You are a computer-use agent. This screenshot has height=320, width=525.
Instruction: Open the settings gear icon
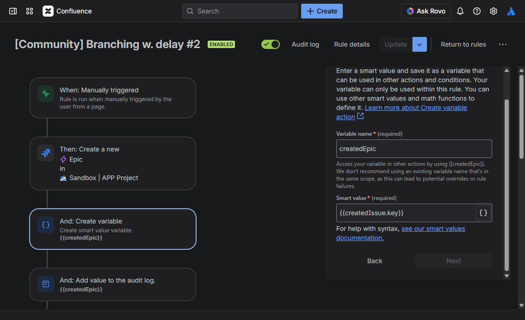(x=493, y=11)
